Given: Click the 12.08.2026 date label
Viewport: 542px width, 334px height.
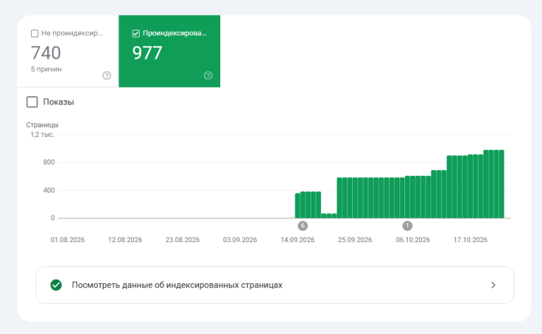Looking at the screenshot, I should point(125,240).
